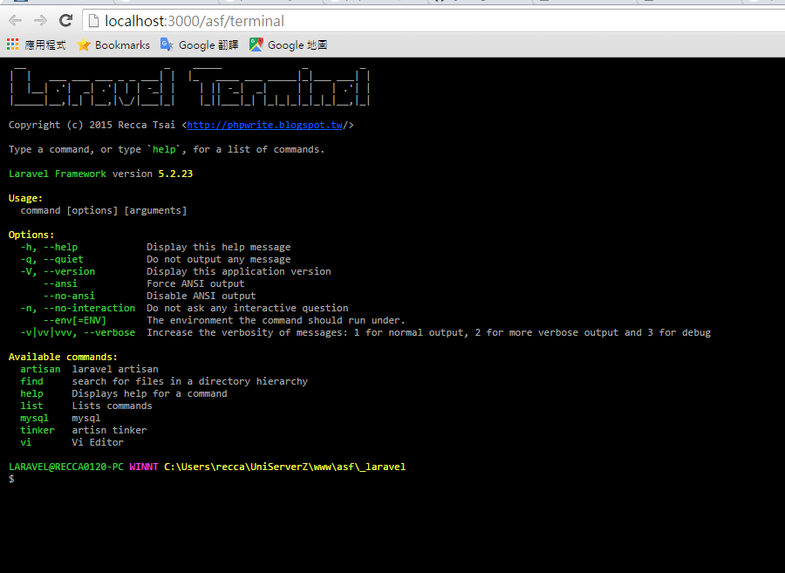Click the $ terminal prompt line
The width and height of the screenshot is (785, 573).
click(x=11, y=479)
